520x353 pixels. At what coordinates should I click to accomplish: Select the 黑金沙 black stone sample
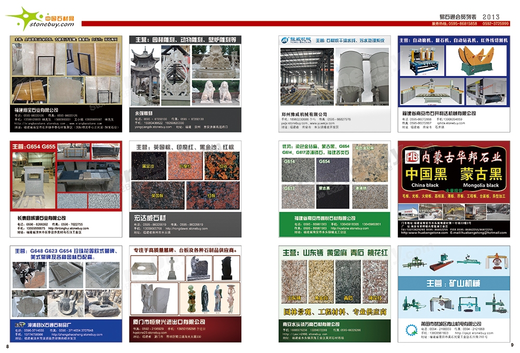(x=148, y=166)
